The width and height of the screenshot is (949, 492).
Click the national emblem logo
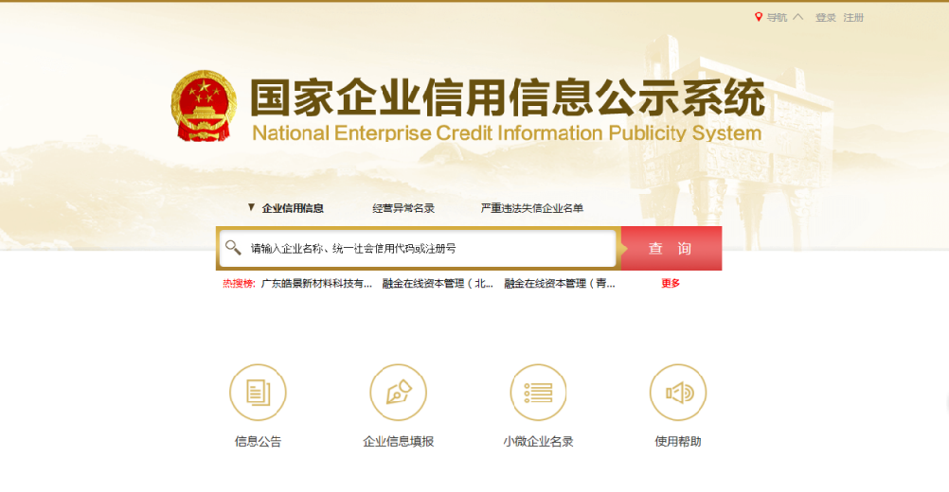coord(204,104)
